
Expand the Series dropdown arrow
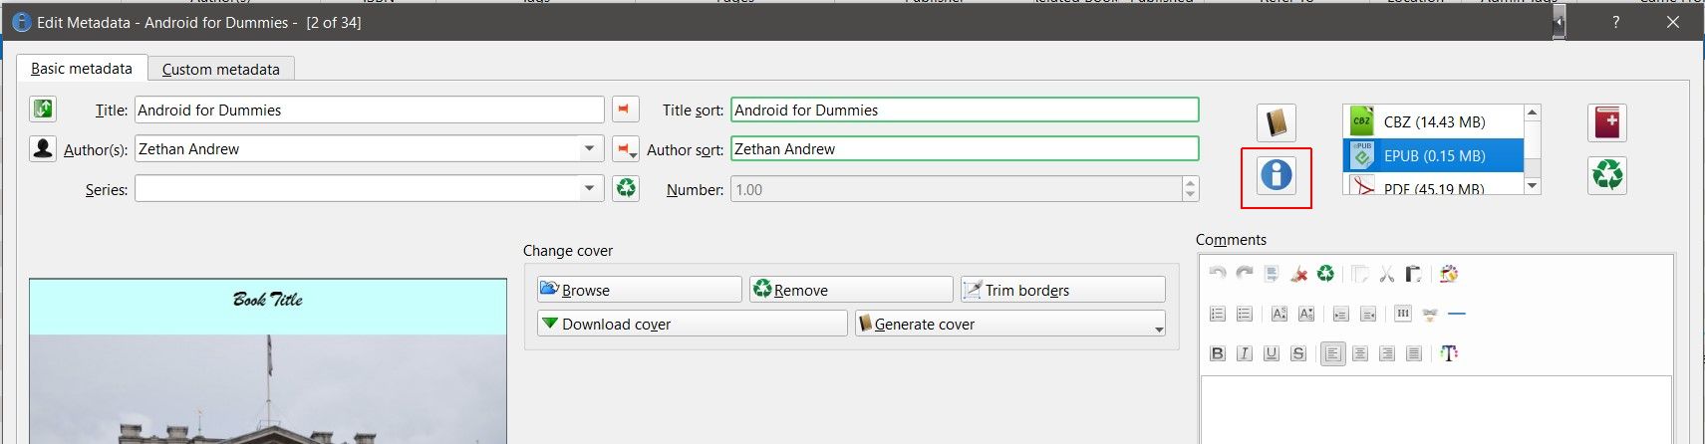click(590, 188)
